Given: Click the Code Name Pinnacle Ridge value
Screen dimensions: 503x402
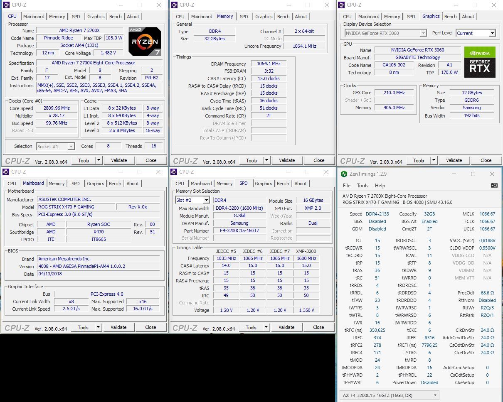Looking at the screenshot, I should pyautogui.click(x=59, y=38).
